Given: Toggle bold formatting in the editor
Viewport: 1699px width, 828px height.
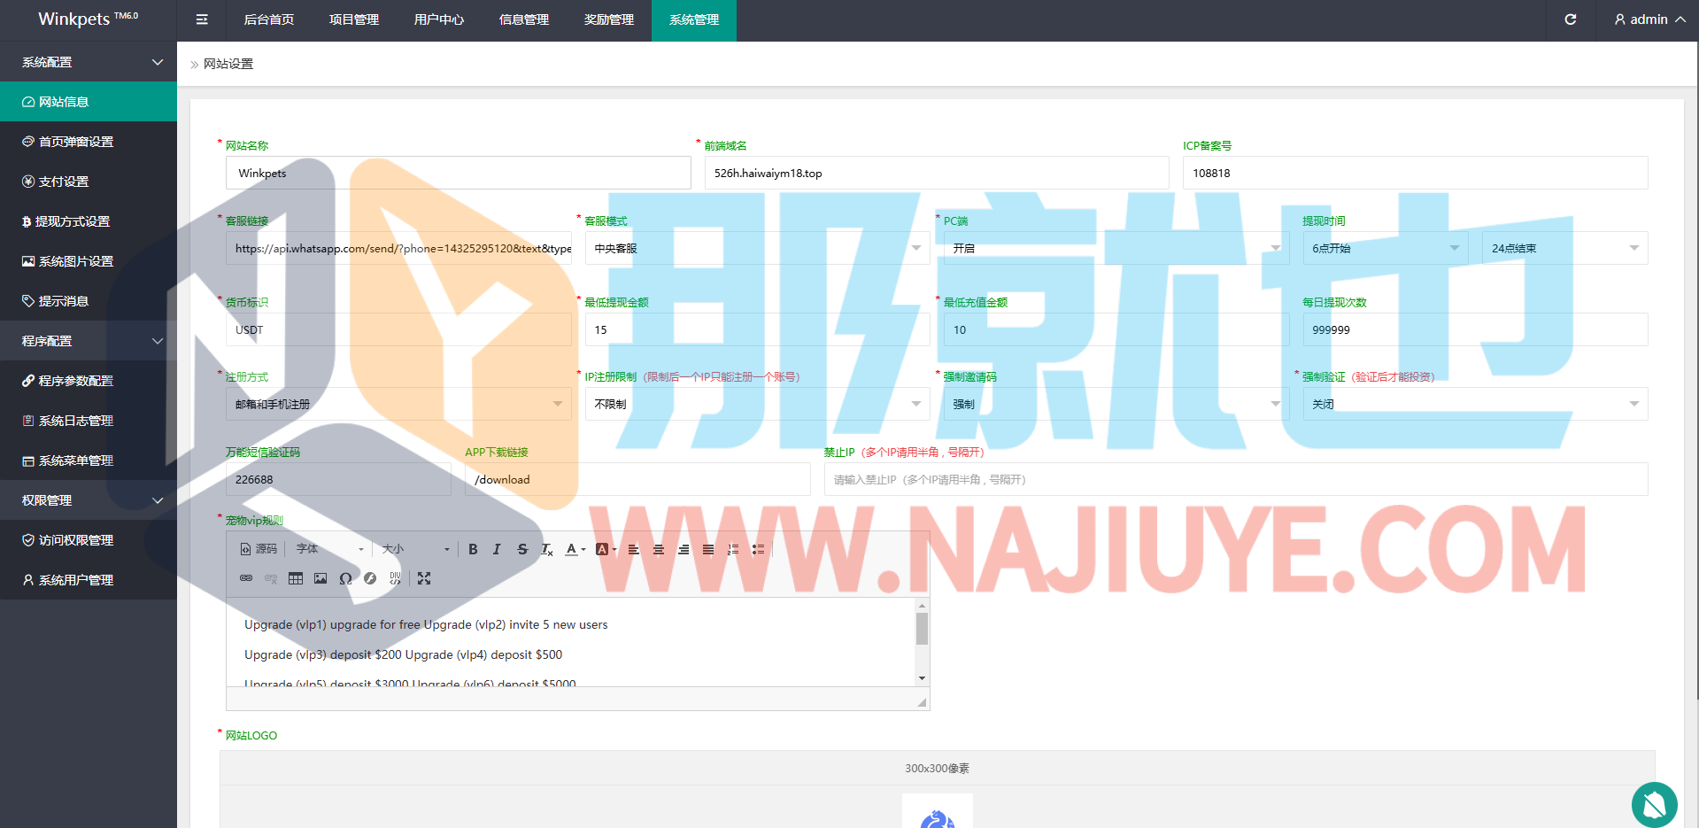Looking at the screenshot, I should pyautogui.click(x=473, y=549).
